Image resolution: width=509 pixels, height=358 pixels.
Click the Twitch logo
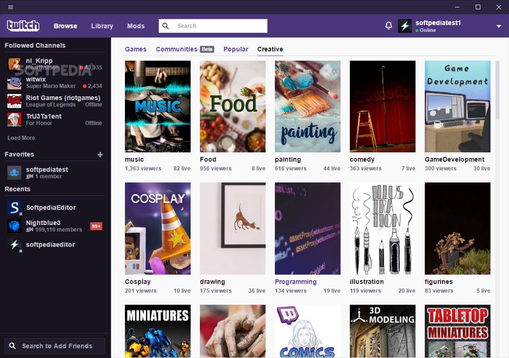(23, 26)
